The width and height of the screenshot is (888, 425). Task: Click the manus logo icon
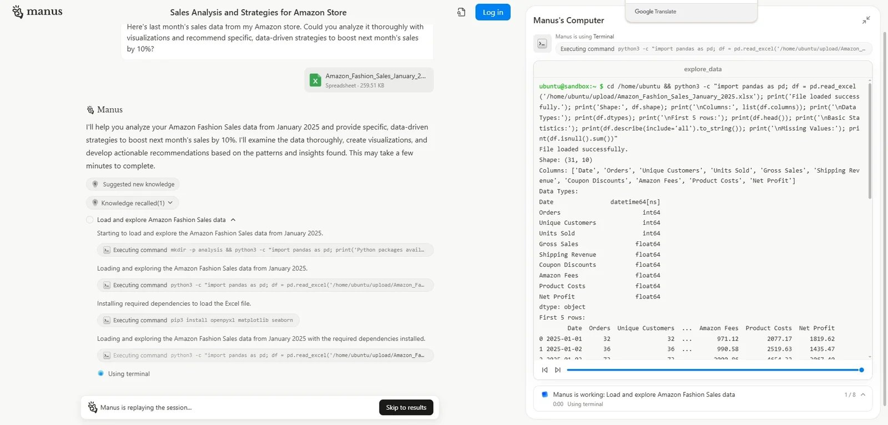18,12
